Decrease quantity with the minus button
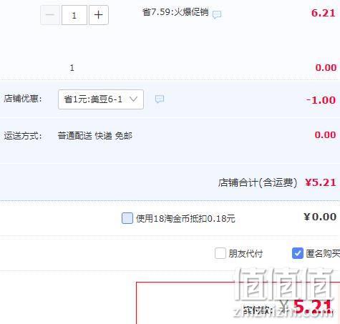 (x=50, y=15)
